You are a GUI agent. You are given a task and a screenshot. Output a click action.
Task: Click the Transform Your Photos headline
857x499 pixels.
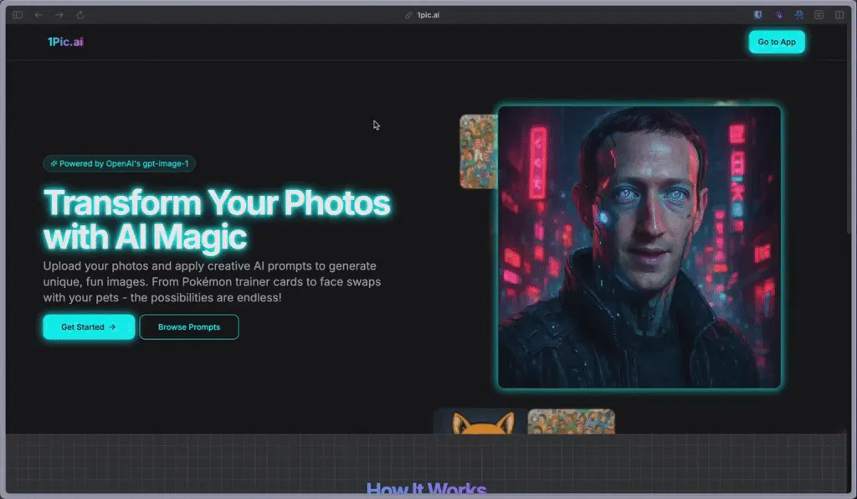click(217, 219)
